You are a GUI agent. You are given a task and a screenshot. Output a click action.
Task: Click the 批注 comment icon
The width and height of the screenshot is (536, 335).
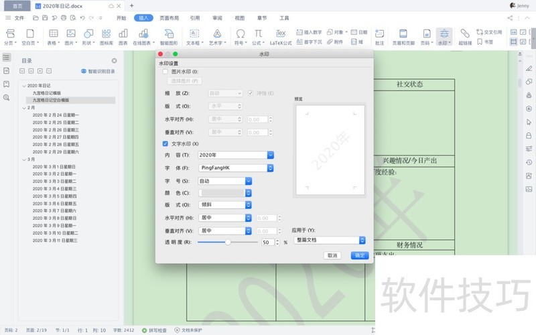(x=379, y=35)
